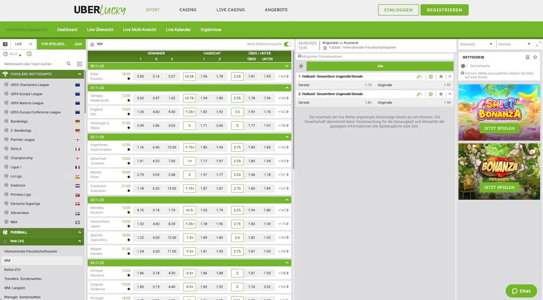Select odds 3.50 for Katar win

coord(140,76)
